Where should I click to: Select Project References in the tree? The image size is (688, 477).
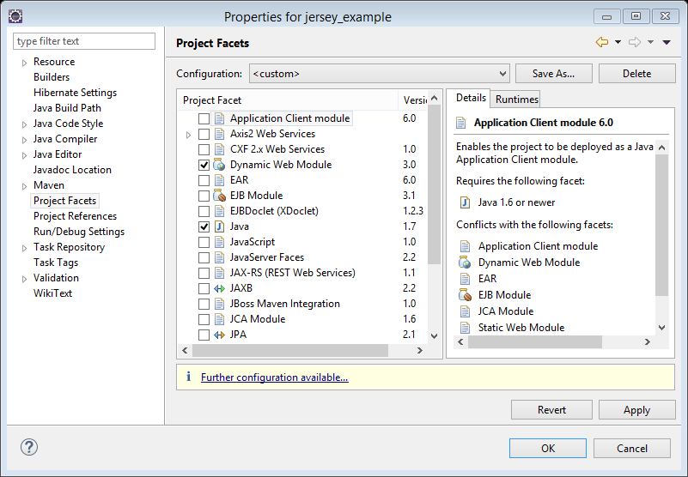pos(75,216)
